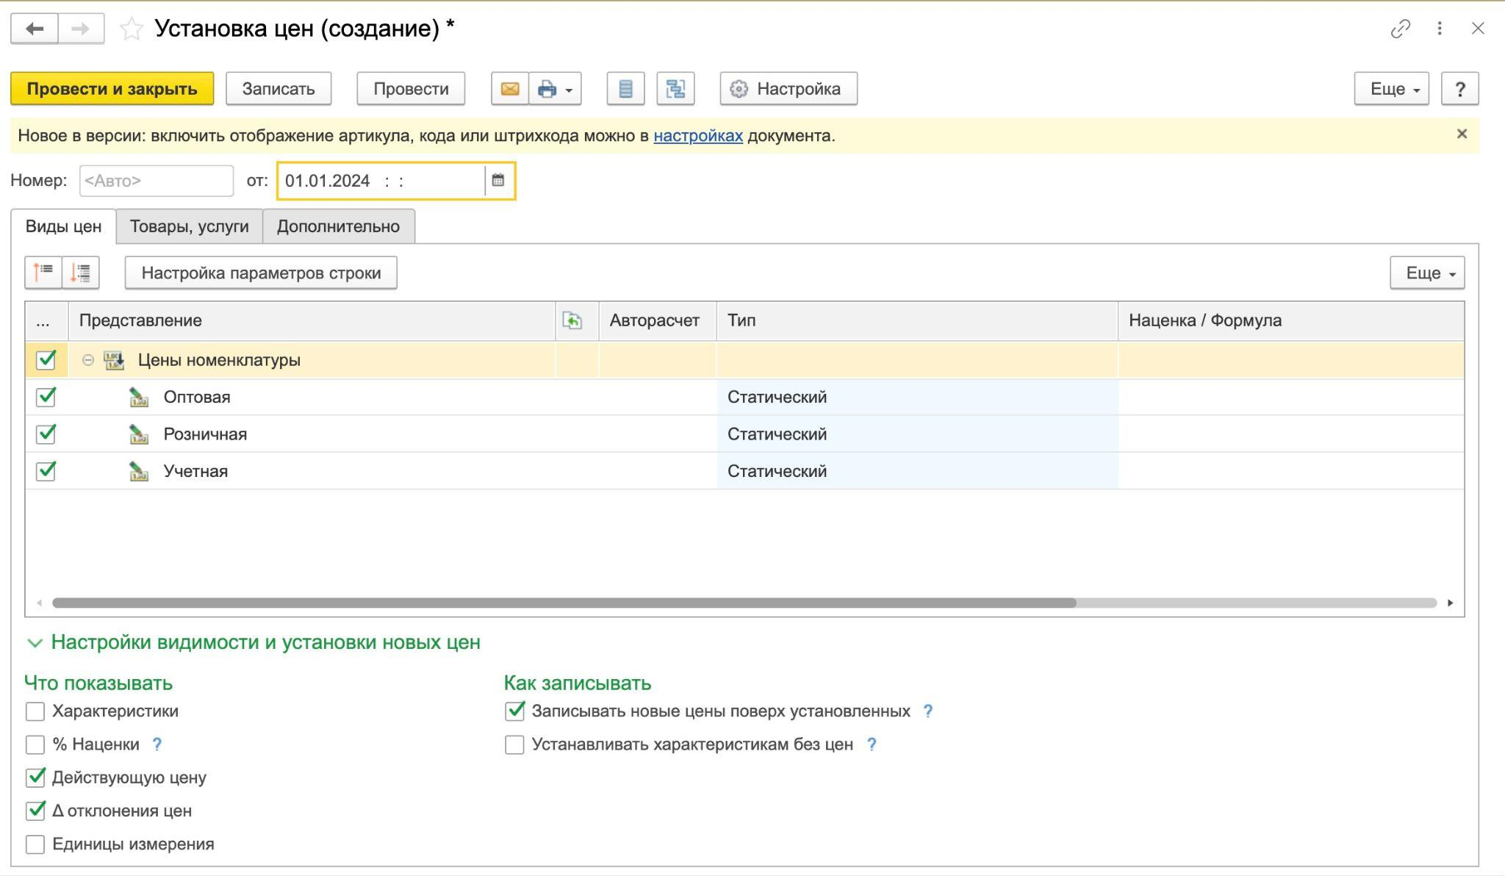
Task: Select Статический cell in Учетная row
Action: (x=917, y=471)
